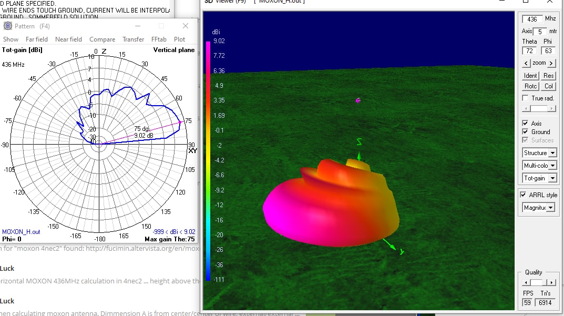The width and height of the screenshot is (564, 316).
Task: Click the Col button
Action: tap(548, 86)
